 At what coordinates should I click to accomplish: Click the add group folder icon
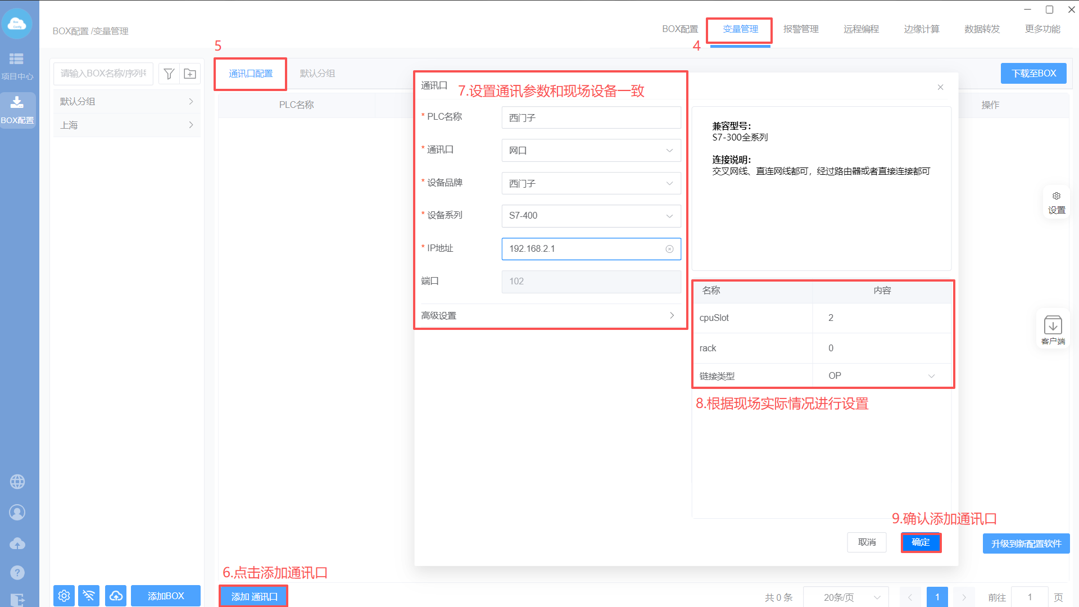click(x=190, y=74)
